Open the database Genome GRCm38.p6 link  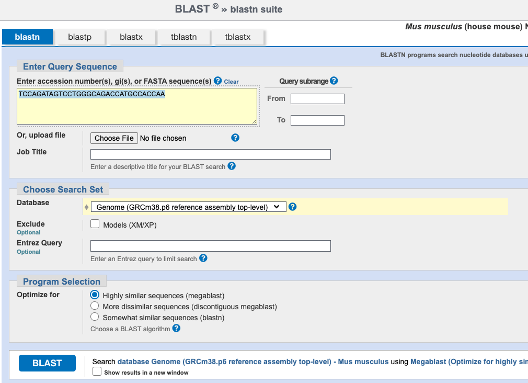(253, 362)
